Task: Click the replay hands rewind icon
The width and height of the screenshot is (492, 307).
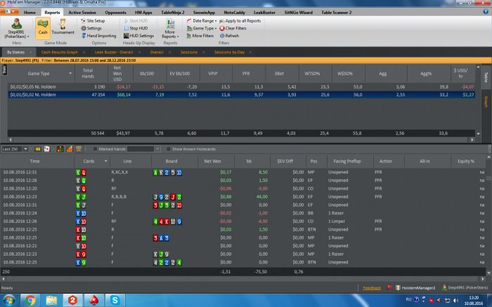Action: pos(38,149)
